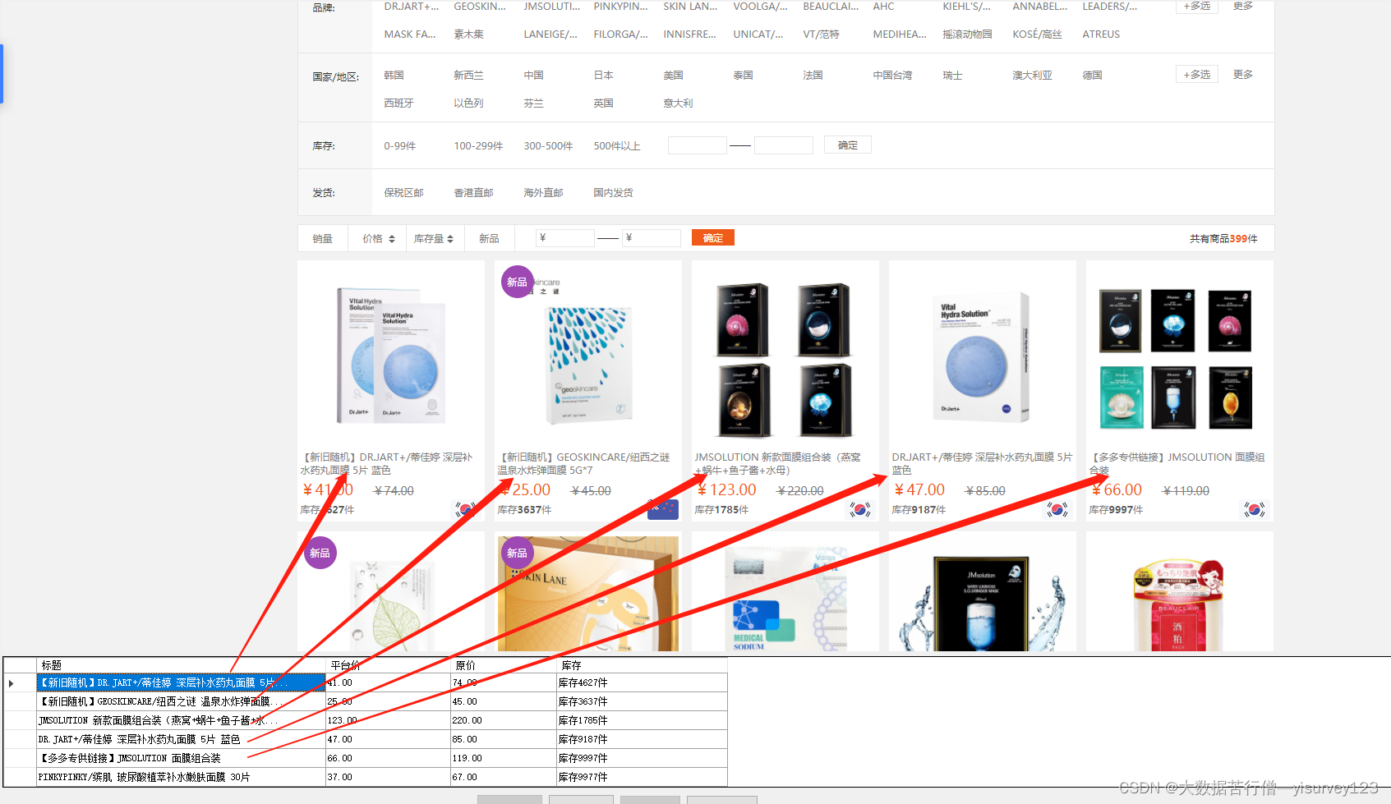Click the 平台价 column header in the grid

pyautogui.click(x=389, y=665)
